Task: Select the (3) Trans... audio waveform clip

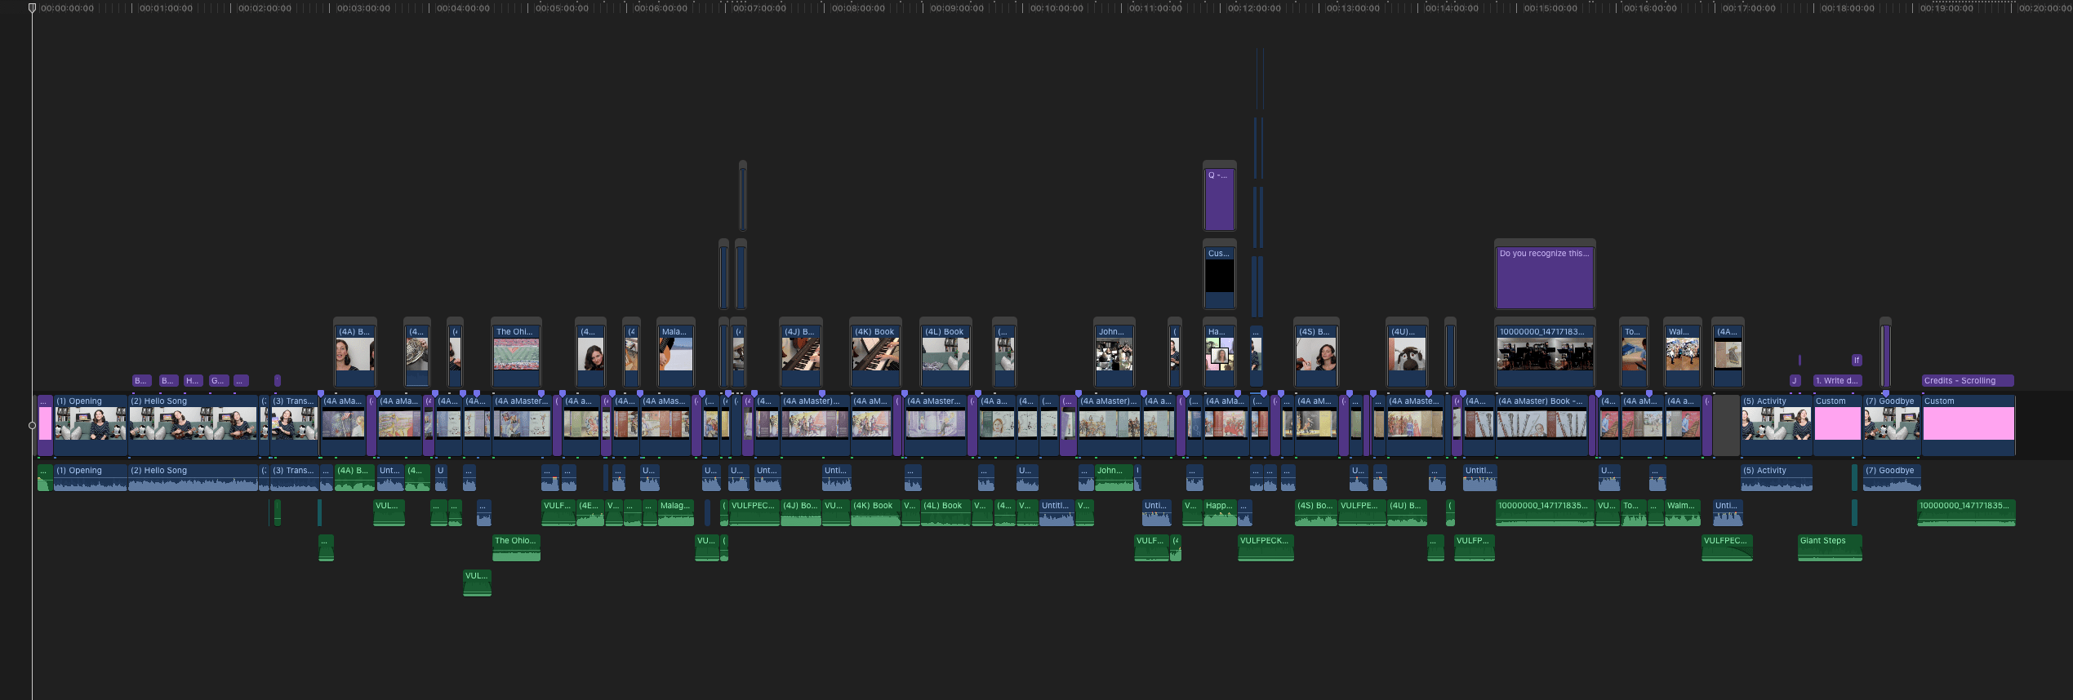Action: pyautogui.click(x=294, y=477)
